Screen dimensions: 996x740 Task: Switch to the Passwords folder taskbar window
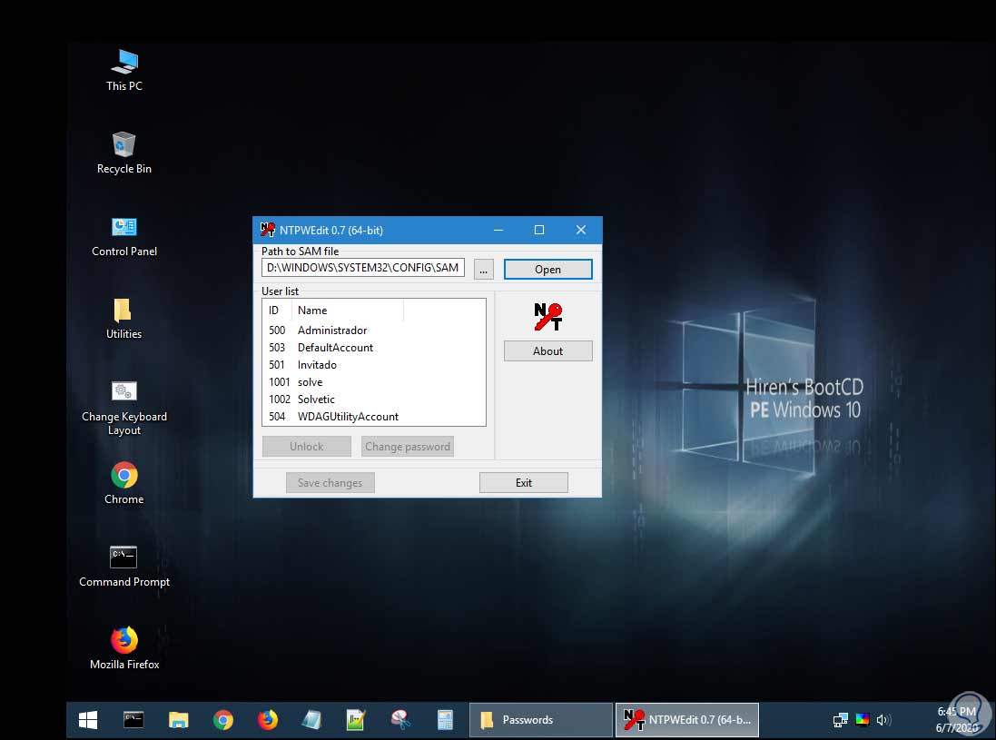[x=541, y=720]
